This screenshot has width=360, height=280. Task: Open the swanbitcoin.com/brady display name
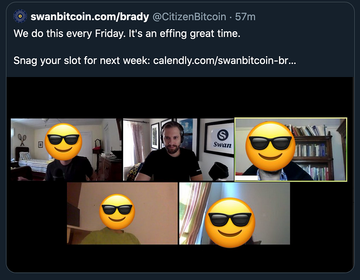[90, 17]
